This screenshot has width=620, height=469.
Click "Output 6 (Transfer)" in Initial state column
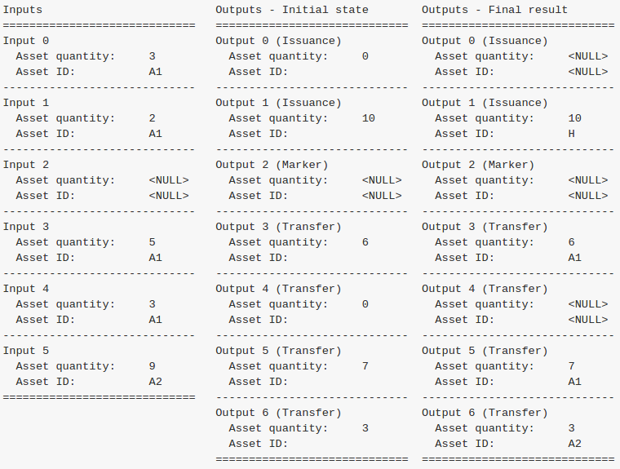[278, 413]
